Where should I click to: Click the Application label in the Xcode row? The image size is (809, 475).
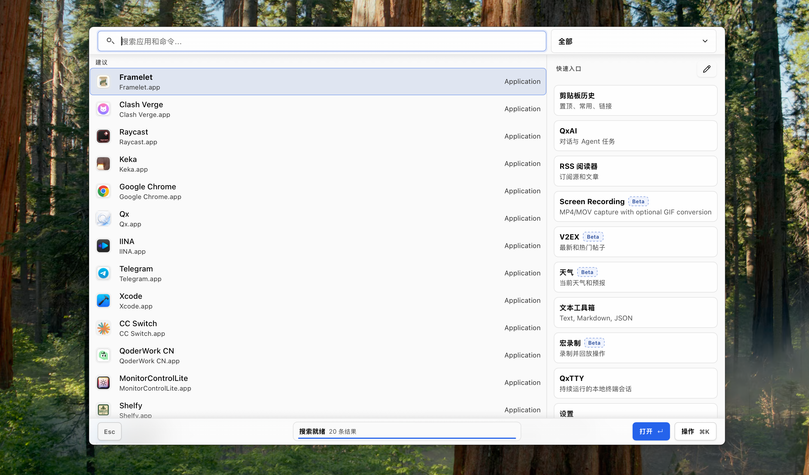[x=522, y=301]
